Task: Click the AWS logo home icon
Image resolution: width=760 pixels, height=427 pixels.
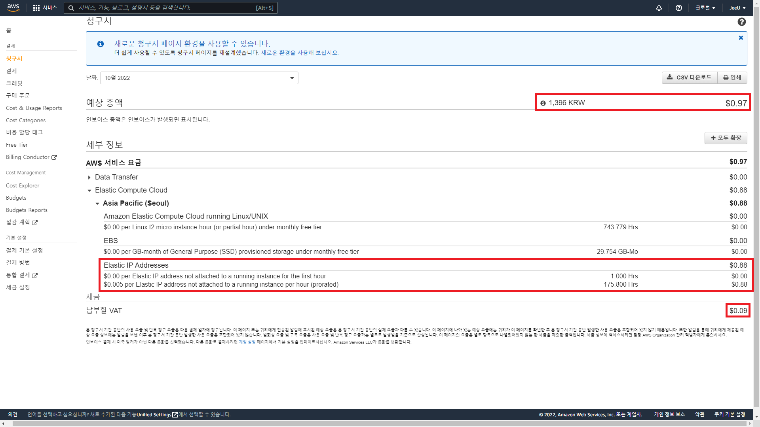Action: (13, 8)
